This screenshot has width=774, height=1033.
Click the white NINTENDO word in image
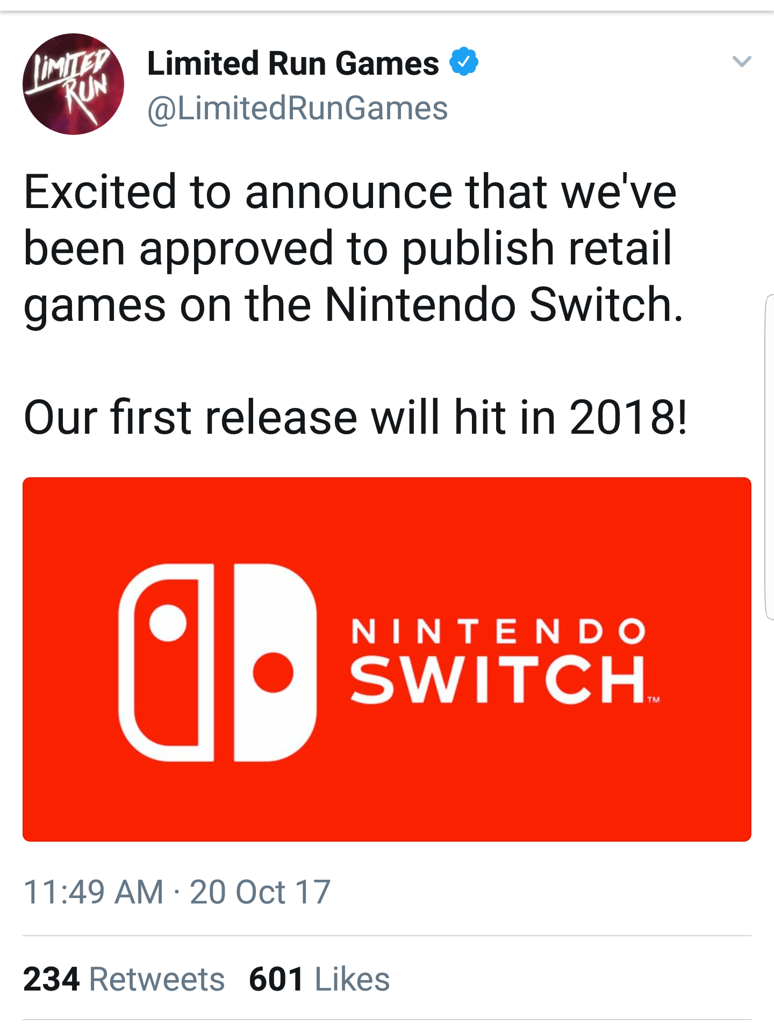(x=498, y=631)
